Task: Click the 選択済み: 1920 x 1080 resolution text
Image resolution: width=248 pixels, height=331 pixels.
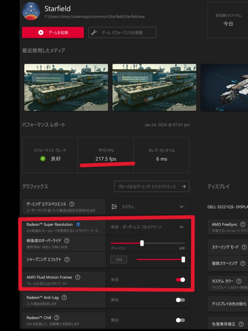Action: [47, 247]
